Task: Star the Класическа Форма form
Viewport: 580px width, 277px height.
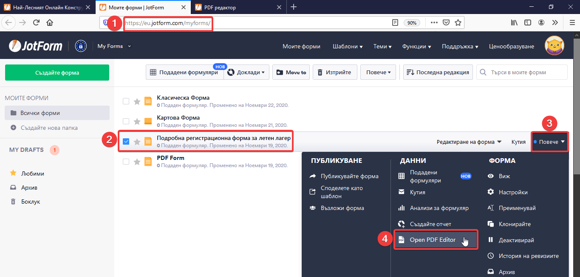Action: [137, 101]
